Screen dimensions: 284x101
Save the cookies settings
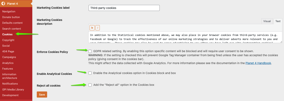click(42, 94)
